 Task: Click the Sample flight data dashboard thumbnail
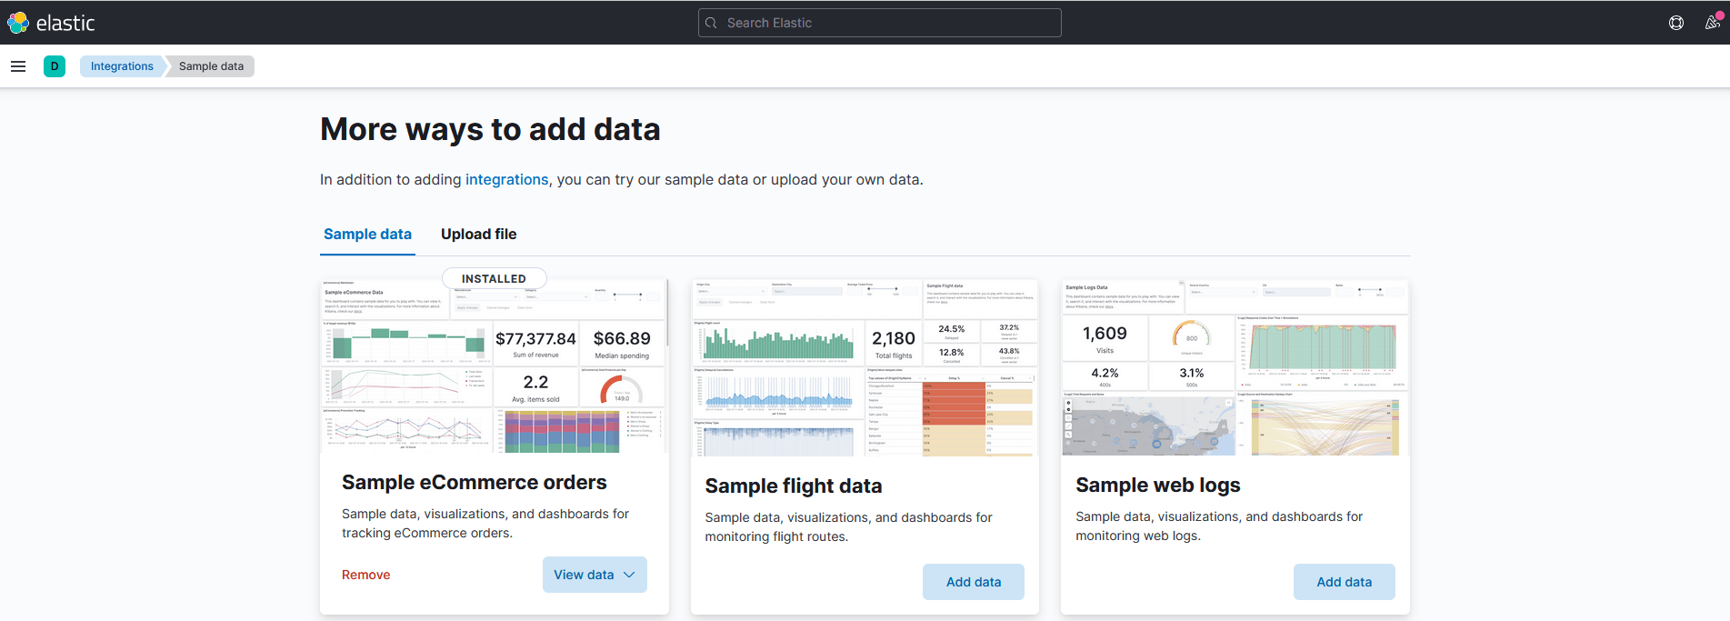coord(865,368)
